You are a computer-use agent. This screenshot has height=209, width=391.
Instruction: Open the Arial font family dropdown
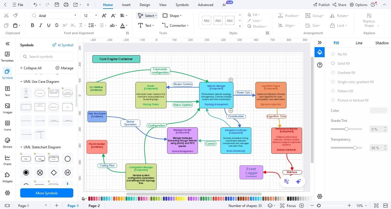tap(75, 15)
